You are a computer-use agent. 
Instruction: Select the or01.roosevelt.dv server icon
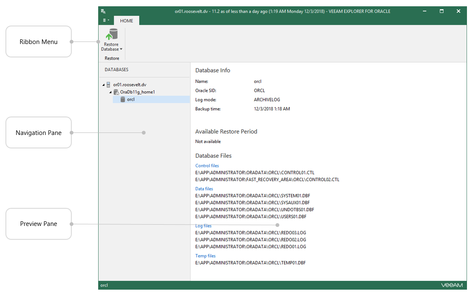108,85
